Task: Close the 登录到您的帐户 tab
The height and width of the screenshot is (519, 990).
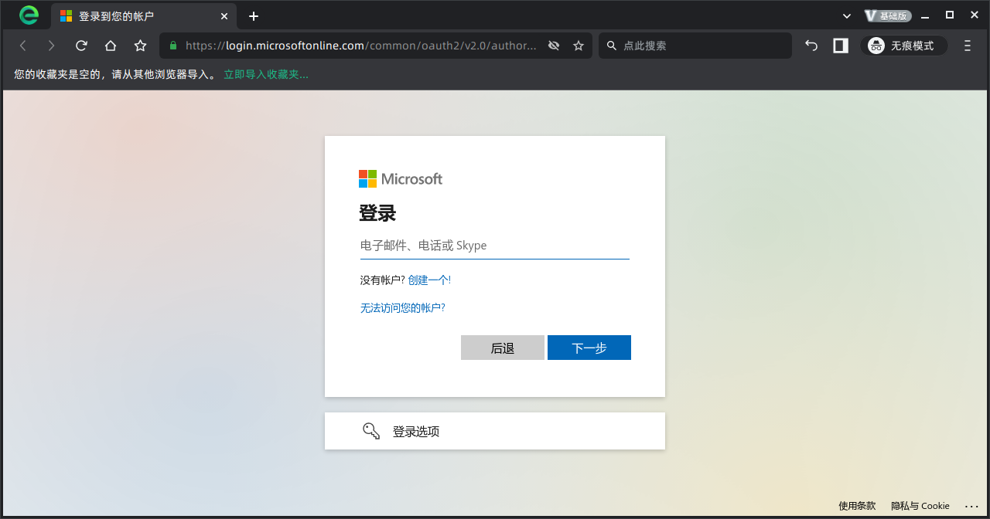Action: [x=224, y=16]
